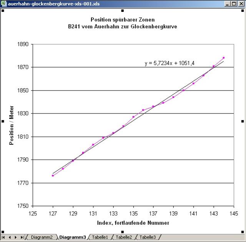Switch to the Diagramm2 sheet tab

tap(42, 237)
